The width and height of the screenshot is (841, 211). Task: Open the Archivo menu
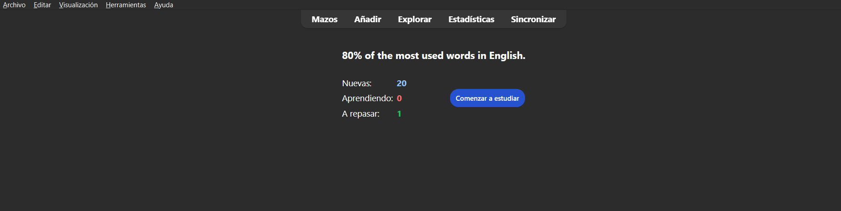[x=14, y=5]
